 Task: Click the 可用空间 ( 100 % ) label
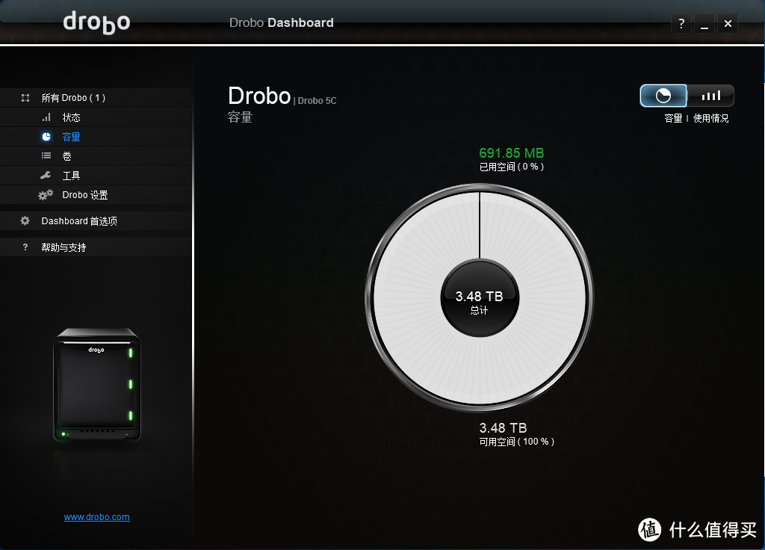pos(517,442)
